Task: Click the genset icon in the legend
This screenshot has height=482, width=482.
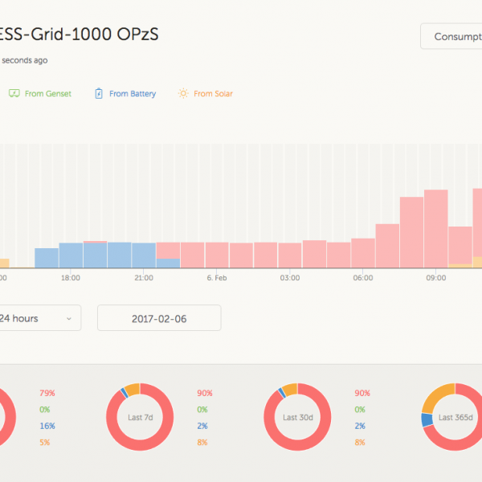Action: [x=14, y=94]
